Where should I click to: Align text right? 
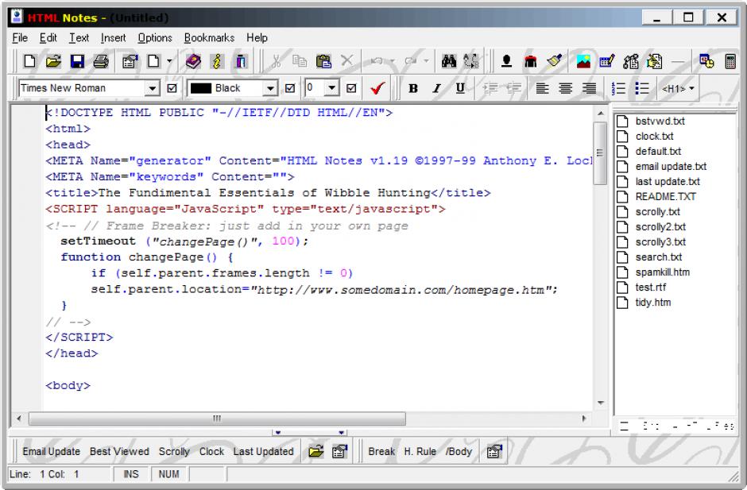[589, 88]
